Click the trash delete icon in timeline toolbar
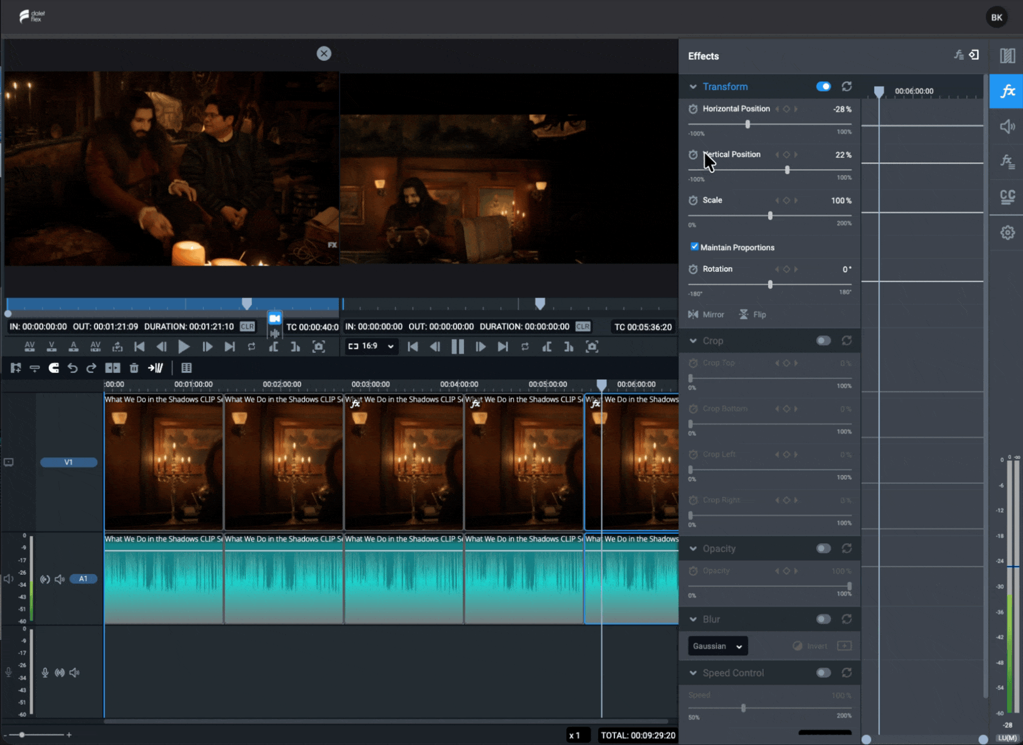This screenshot has width=1023, height=745. point(134,368)
